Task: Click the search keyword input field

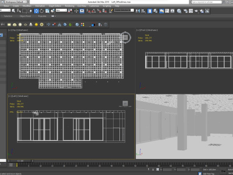Action: coord(206,2)
